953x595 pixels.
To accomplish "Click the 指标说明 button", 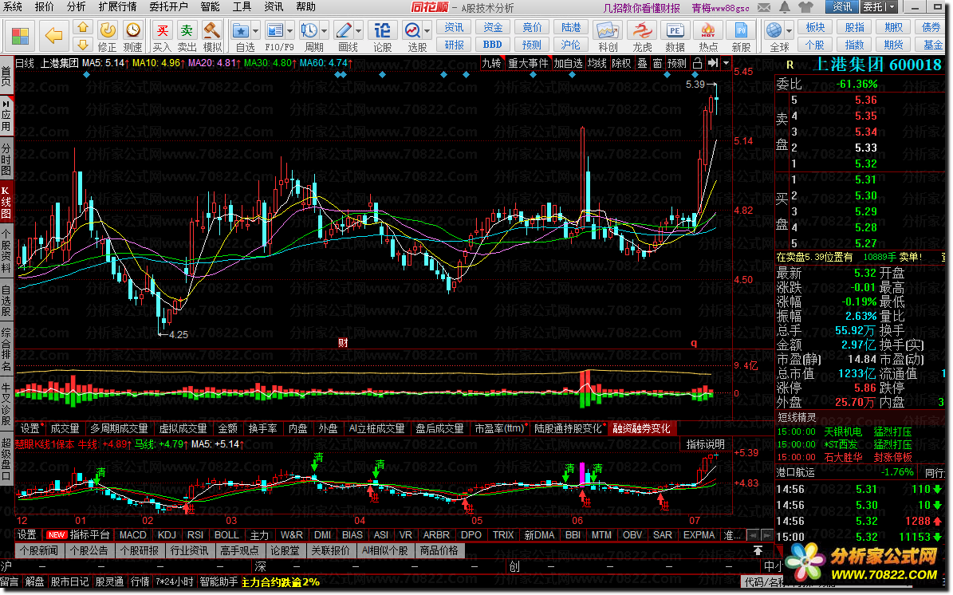I will pyautogui.click(x=705, y=444).
